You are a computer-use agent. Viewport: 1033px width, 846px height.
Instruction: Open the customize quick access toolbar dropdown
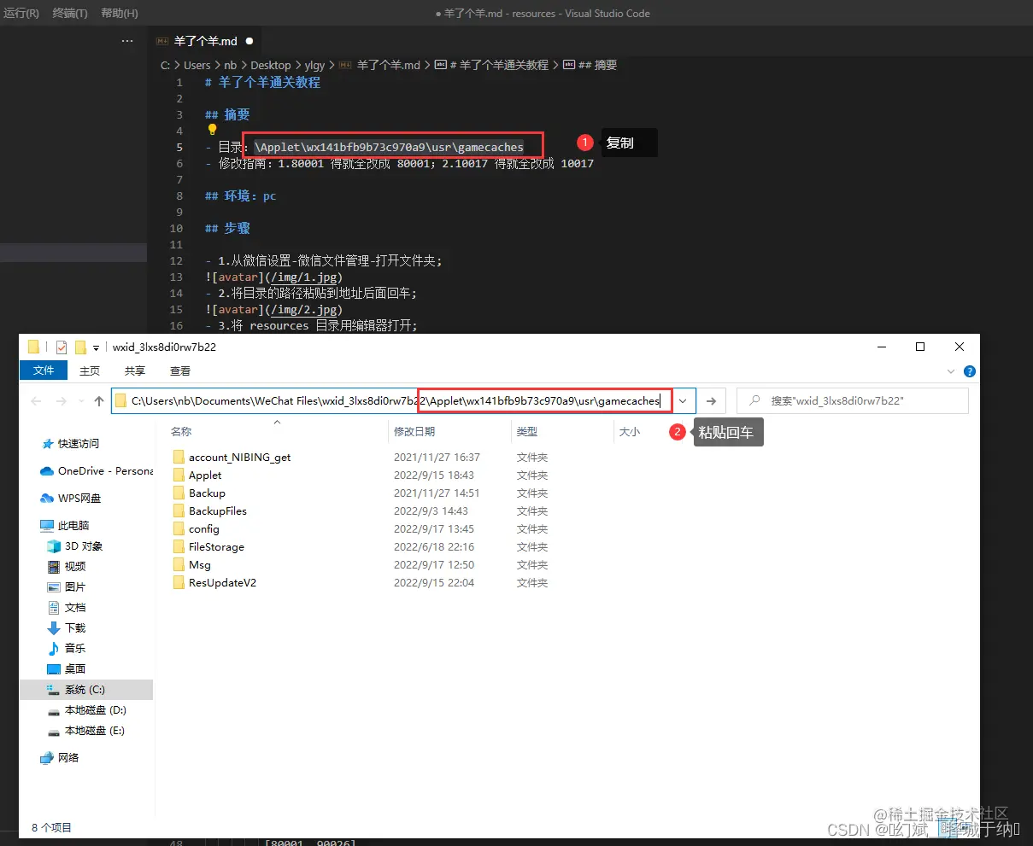coord(96,347)
